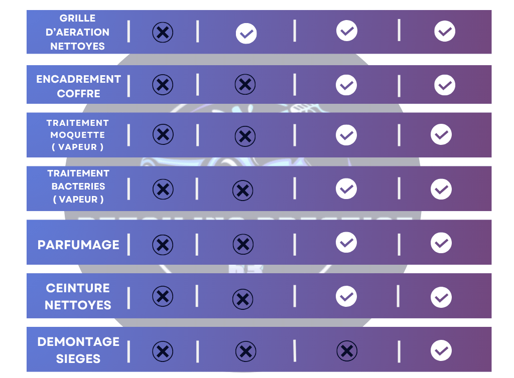
Task: Click first-column X icon in Grille d'aeration row
Action: [163, 33]
